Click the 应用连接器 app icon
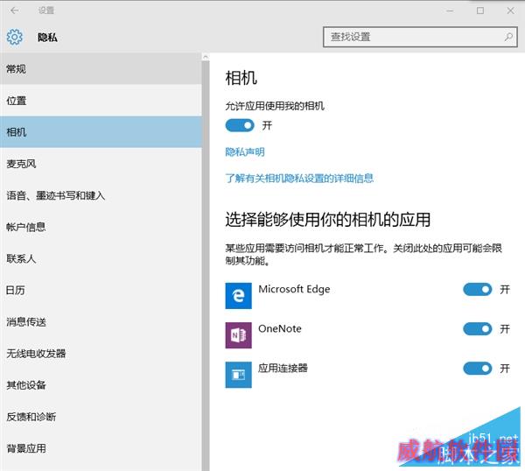Image resolution: width=525 pixels, height=471 pixels. tap(238, 375)
